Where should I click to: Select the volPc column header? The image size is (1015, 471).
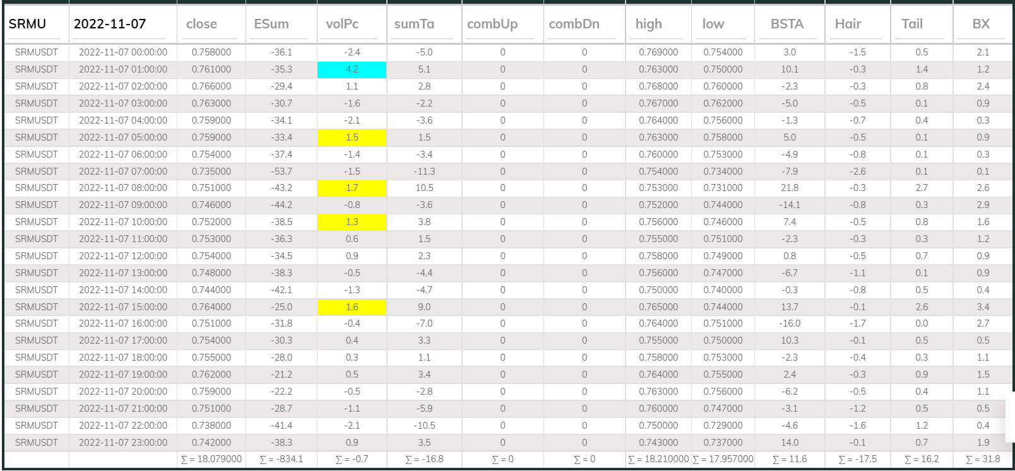pos(342,25)
